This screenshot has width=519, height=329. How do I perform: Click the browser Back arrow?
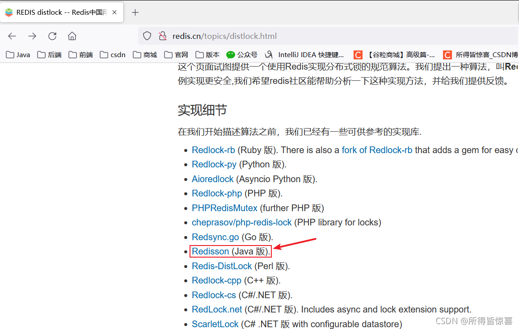pyautogui.click(x=12, y=36)
